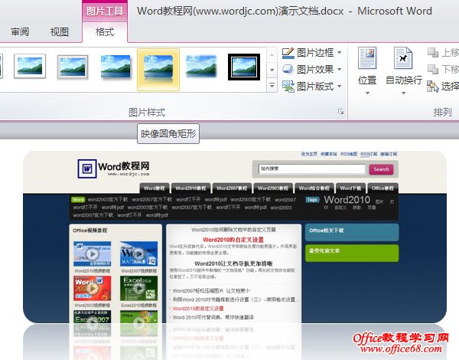Apply the highlighted reflected rounded rectangle style
This screenshot has width=459, height=360.
(x=158, y=70)
